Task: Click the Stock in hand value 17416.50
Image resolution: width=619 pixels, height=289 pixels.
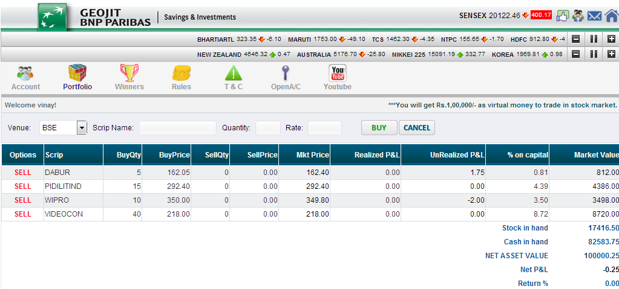Action: [x=603, y=228]
